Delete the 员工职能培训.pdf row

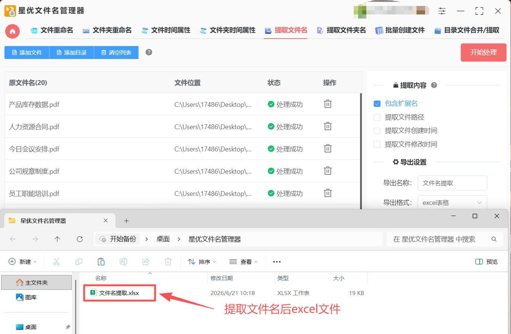pyautogui.click(x=328, y=193)
